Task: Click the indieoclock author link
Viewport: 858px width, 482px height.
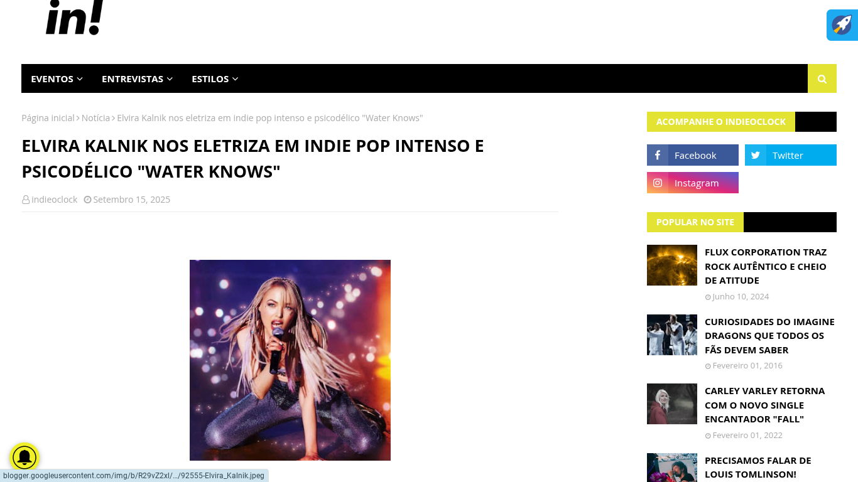Action: coord(54,200)
